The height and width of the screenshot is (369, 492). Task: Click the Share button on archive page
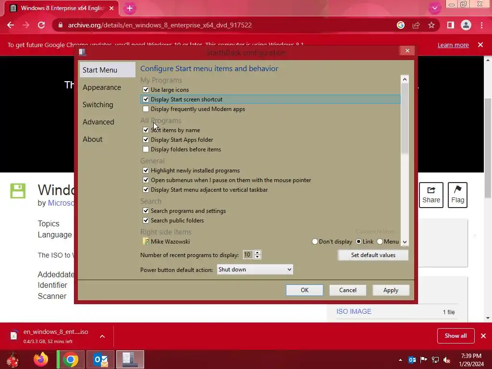pyautogui.click(x=431, y=195)
